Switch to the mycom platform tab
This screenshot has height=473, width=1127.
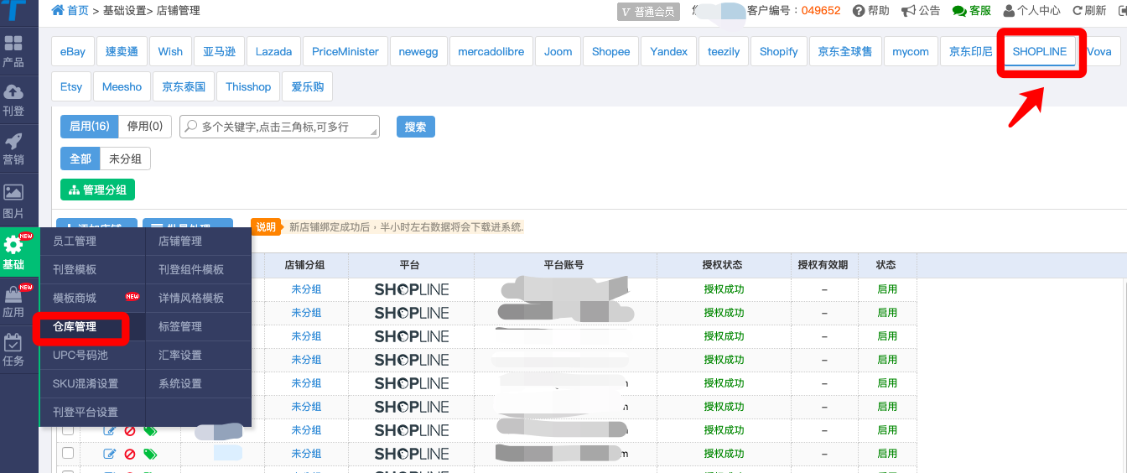[x=911, y=51]
